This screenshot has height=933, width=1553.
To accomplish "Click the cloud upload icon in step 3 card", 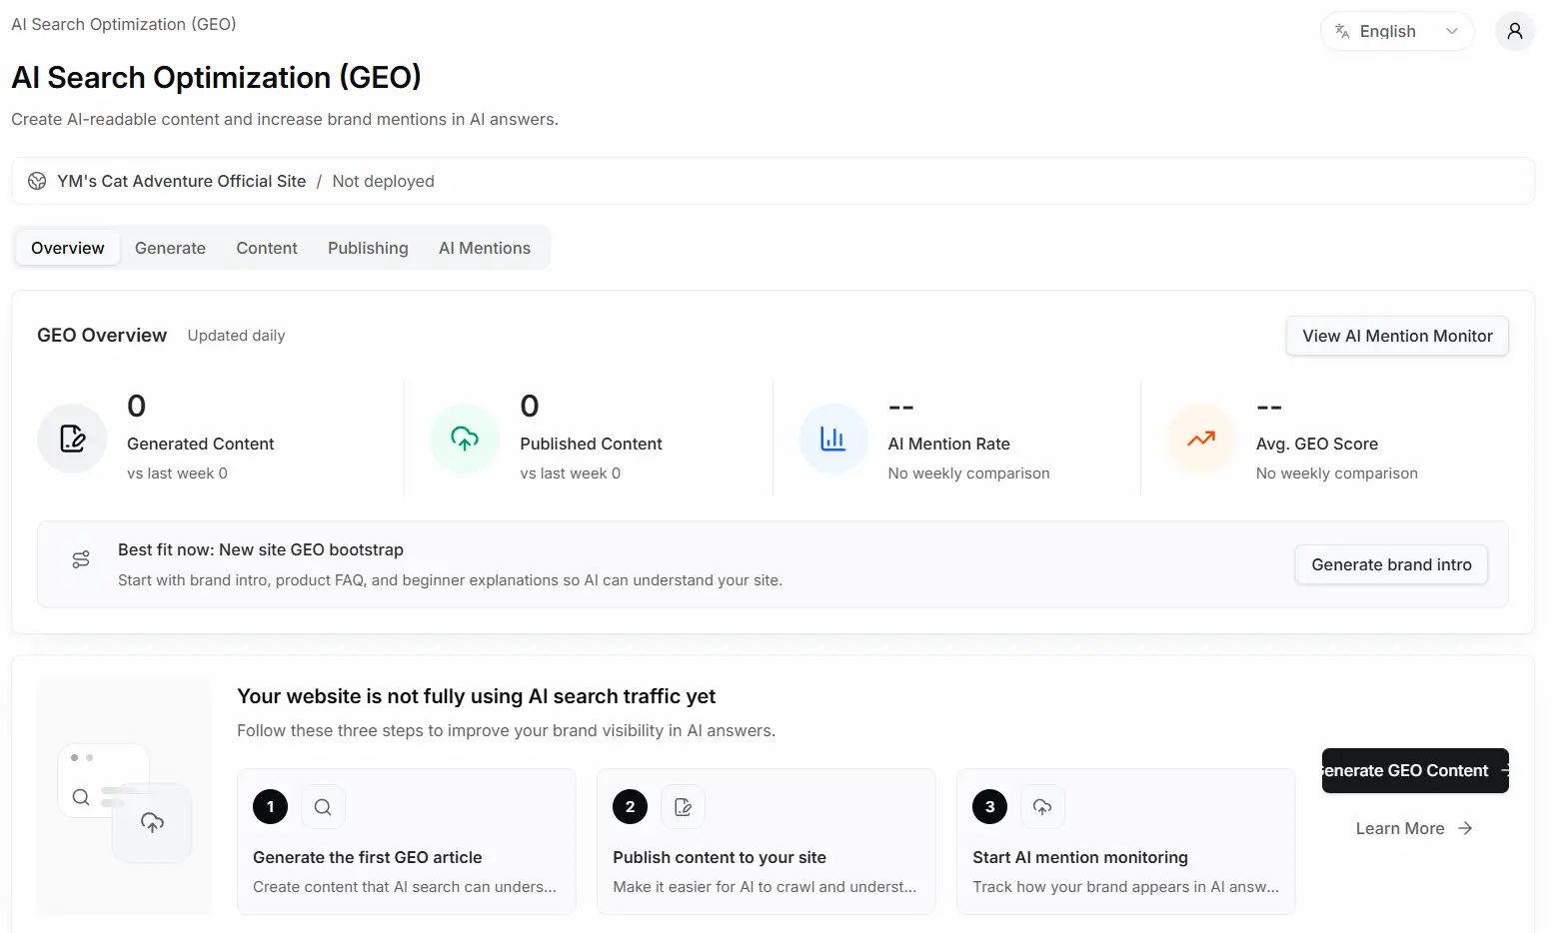I will tap(1042, 807).
